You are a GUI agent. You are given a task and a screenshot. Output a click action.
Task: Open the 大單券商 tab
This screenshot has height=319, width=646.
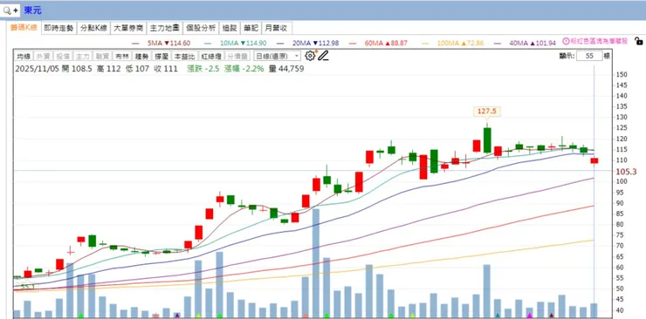click(128, 28)
